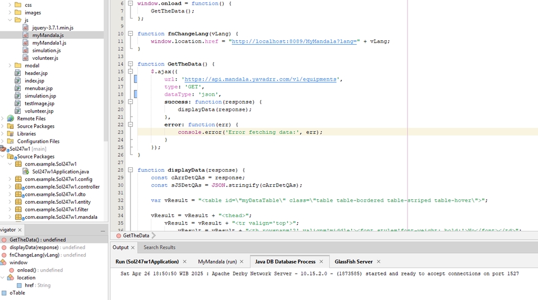The height and width of the screenshot is (300, 538).
Task: Click the Sol247w1 project icon
Action: [x=3, y=149]
